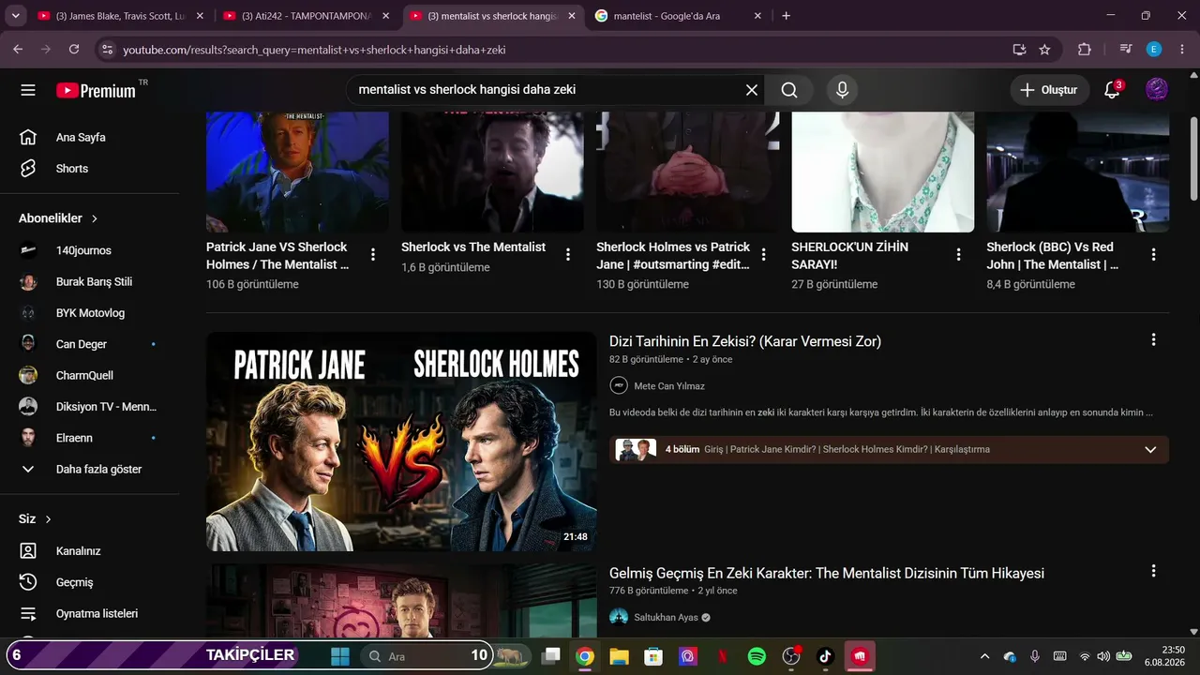Clear the search query with the X
The image size is (1200, 675).
click(752, 90)
